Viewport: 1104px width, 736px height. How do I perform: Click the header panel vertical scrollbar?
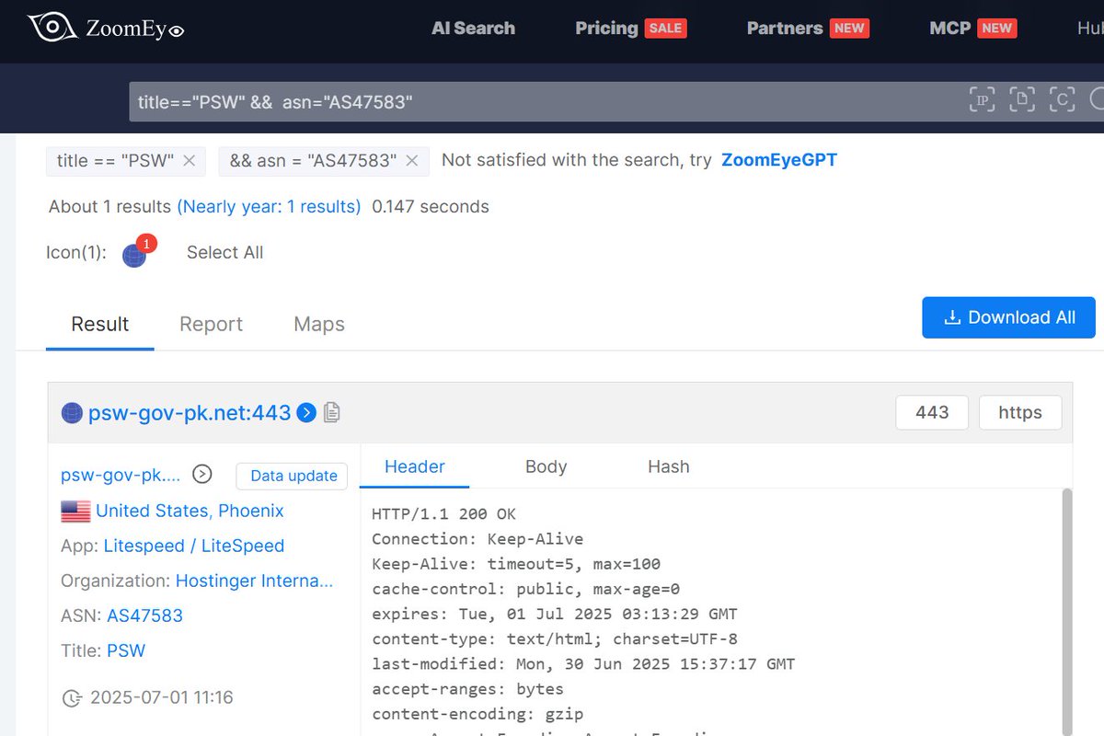[x=1067, y=612]
